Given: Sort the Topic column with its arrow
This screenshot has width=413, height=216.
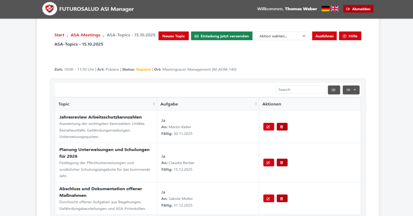Looking at the screenshot, I should click(154, 104).
